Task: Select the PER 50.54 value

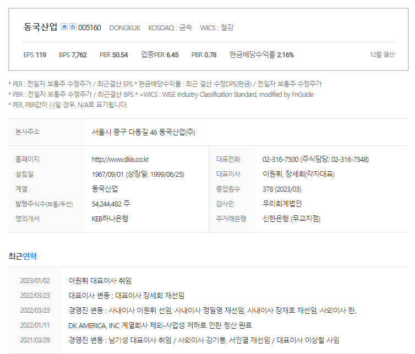Action: point(114,55)
